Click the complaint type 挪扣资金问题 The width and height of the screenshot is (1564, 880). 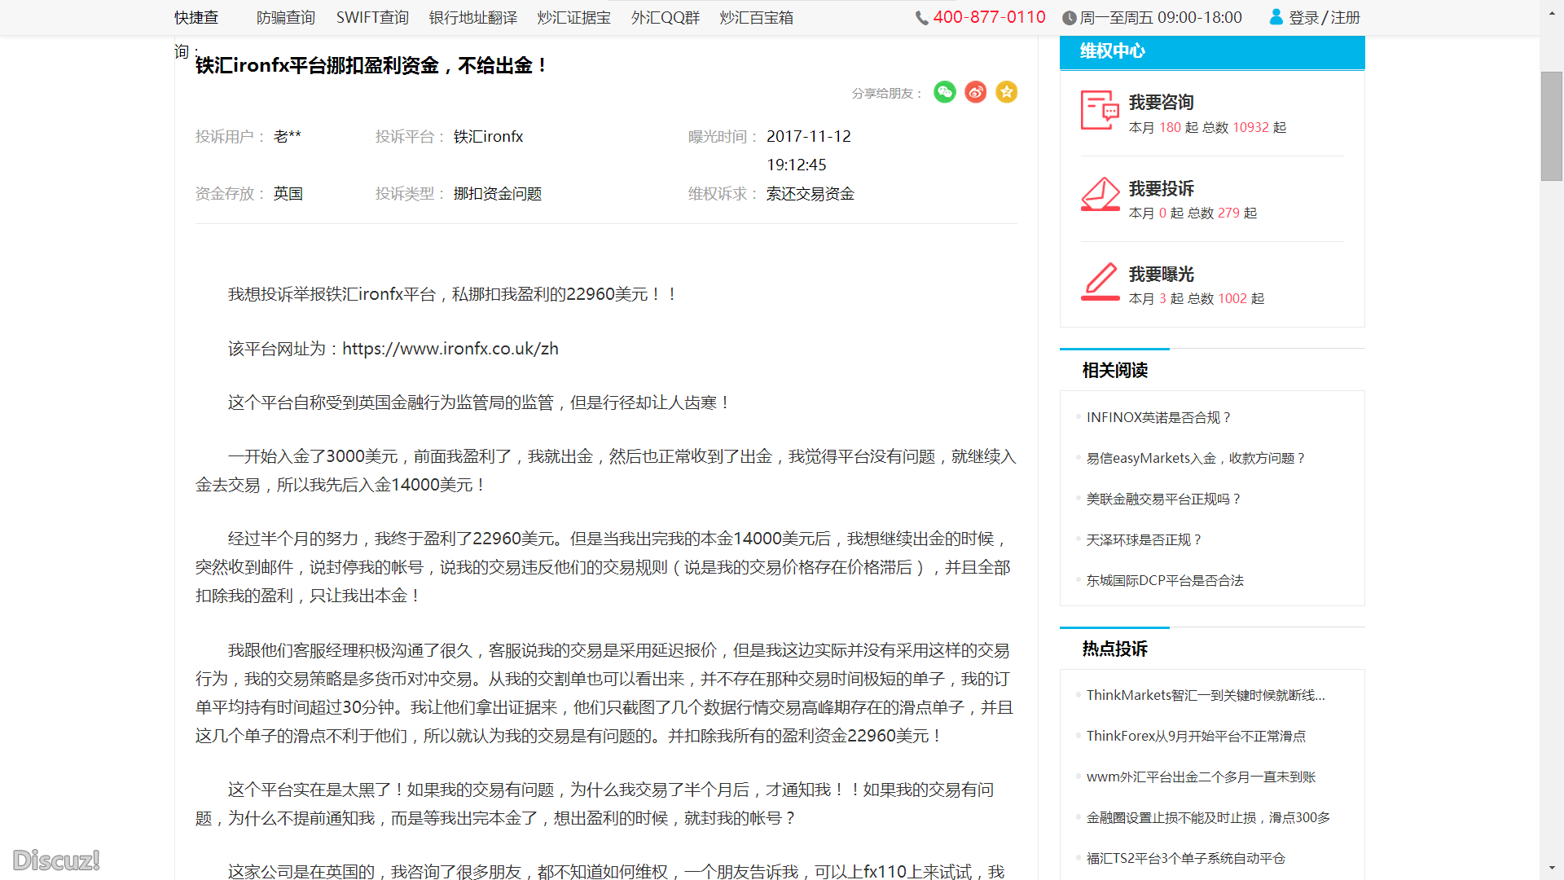click(498, 194)
